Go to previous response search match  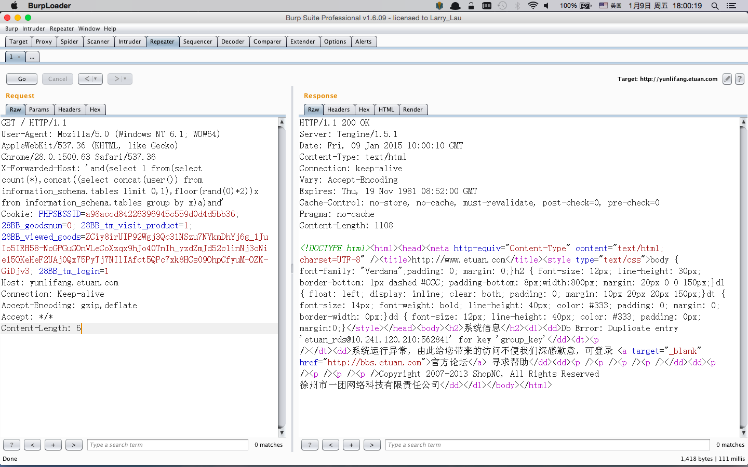(330, 445)
